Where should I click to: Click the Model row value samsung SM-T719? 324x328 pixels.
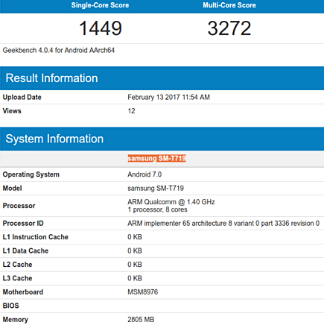pos(156,188)
